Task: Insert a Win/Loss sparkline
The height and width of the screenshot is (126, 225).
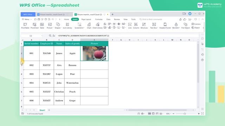Action: pyautogui.click(x=144, y=26)
